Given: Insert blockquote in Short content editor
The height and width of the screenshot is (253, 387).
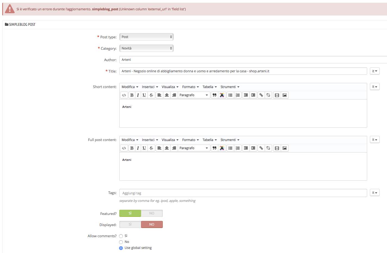Looking at the screenshot, I should click(x=214, y=95).
